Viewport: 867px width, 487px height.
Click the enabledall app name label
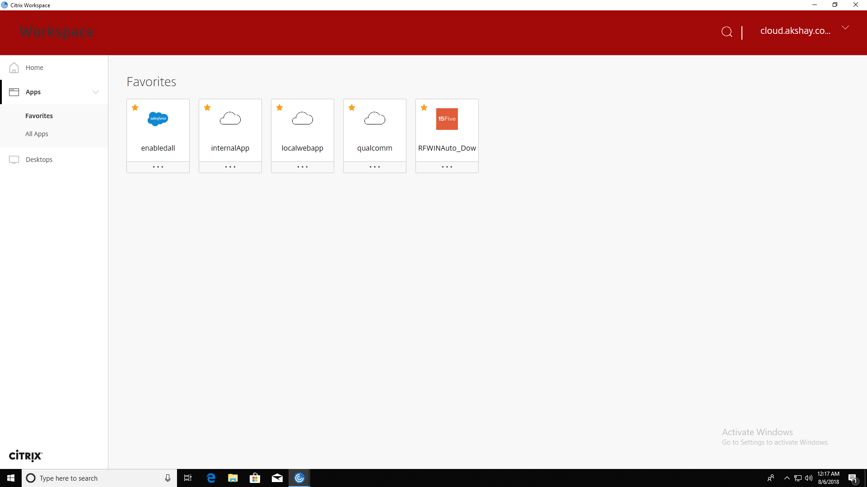click(x=158, y=148)
